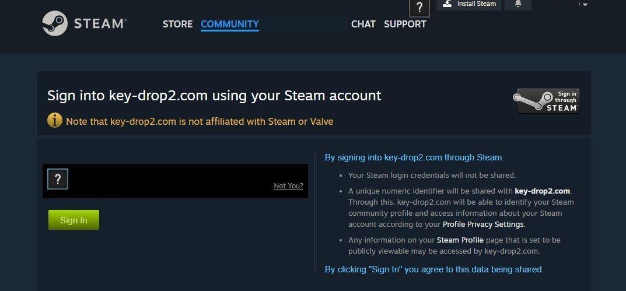Follow the Steam Profile link
Screen dimensions: 626x291
460,240
